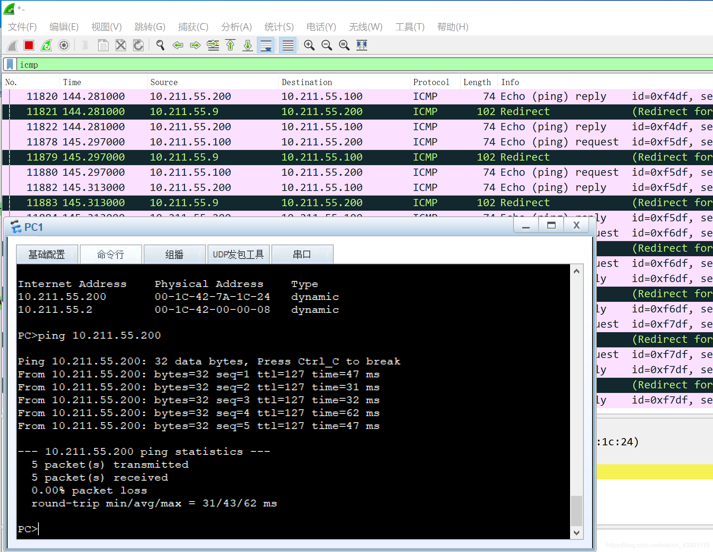Select packet 11878 echo request
The height and width of the screenshot is (552, 713).
pyautogui.click(x=357, y=142)
